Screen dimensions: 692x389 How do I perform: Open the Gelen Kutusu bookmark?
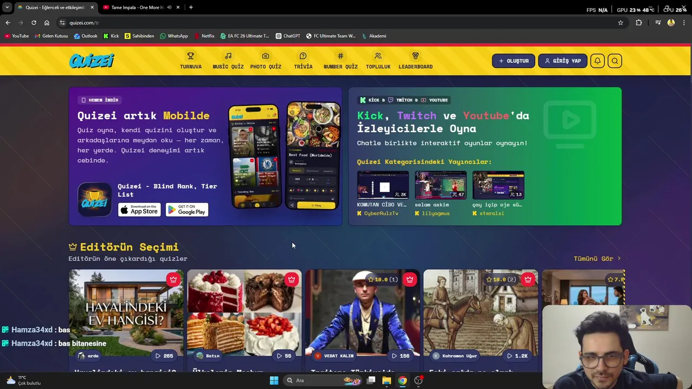[x=51, y=36]
